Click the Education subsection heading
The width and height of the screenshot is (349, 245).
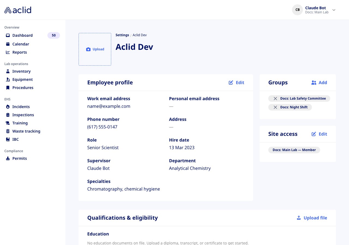point(98,234)
